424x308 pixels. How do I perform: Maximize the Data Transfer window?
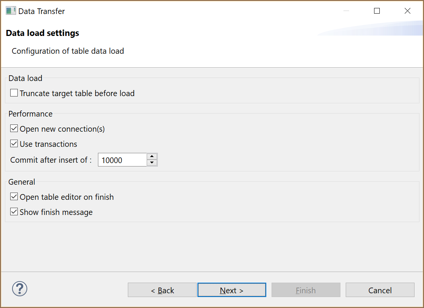[x=377, y=11]
